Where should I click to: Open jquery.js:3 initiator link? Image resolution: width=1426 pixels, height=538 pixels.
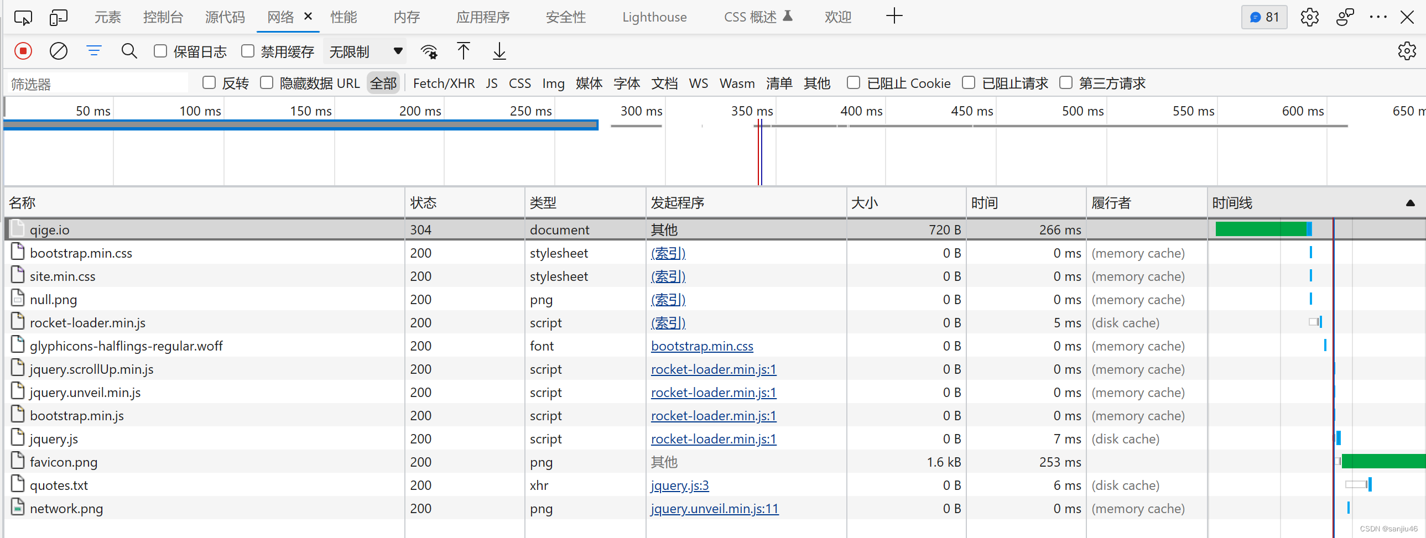click(x=680, y=485)
